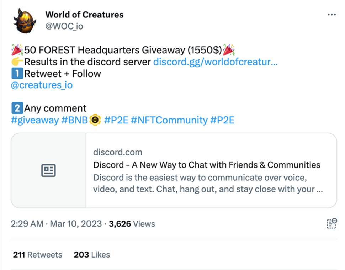Open the tweet's three-dot more options menu
The width and height of the screenshot is (345, 270).
[x=331, y=15]
